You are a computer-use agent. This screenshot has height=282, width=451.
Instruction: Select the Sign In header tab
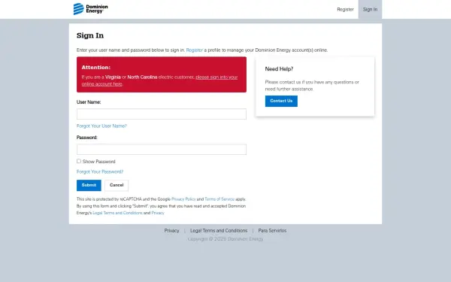click(x=370, y=10)
